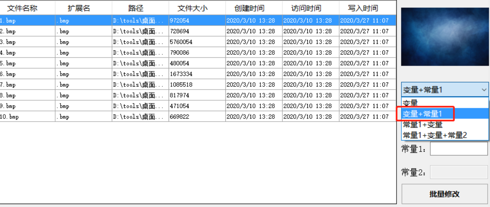Select the 8.bmp file row

(198, 95)
